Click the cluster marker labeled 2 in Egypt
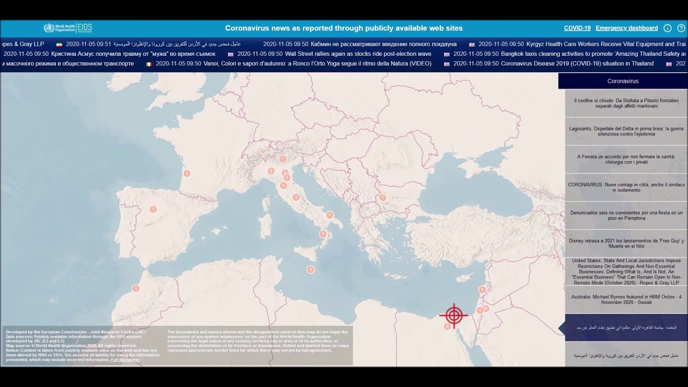Screen dimensions: 688x387 tap(447, 326)
